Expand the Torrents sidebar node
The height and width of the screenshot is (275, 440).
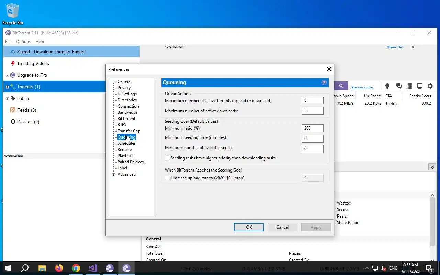[7, 87]
